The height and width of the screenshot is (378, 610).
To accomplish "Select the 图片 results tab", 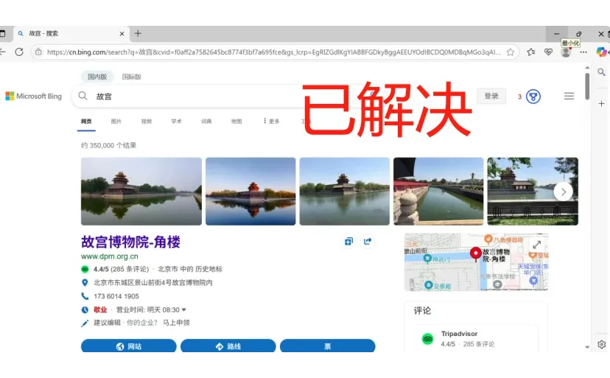I will 116,122.
